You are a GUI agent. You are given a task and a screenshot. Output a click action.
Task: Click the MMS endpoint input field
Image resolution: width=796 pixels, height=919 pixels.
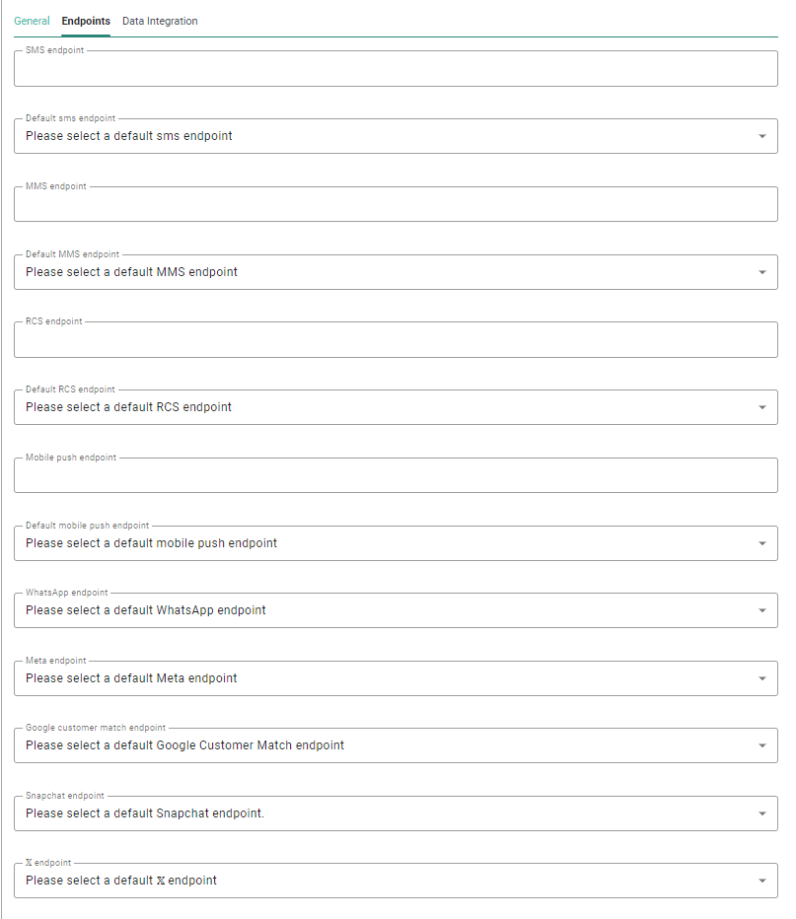click(395, 205)
